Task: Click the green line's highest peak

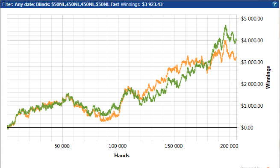Action: coord(226,26)
